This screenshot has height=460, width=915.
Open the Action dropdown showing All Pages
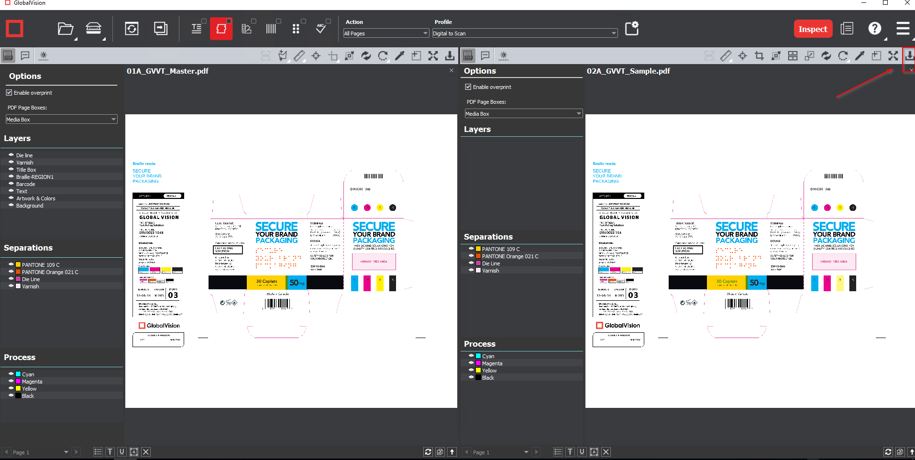(x=386, y=33)
